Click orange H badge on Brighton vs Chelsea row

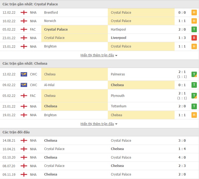pos(194,115)
